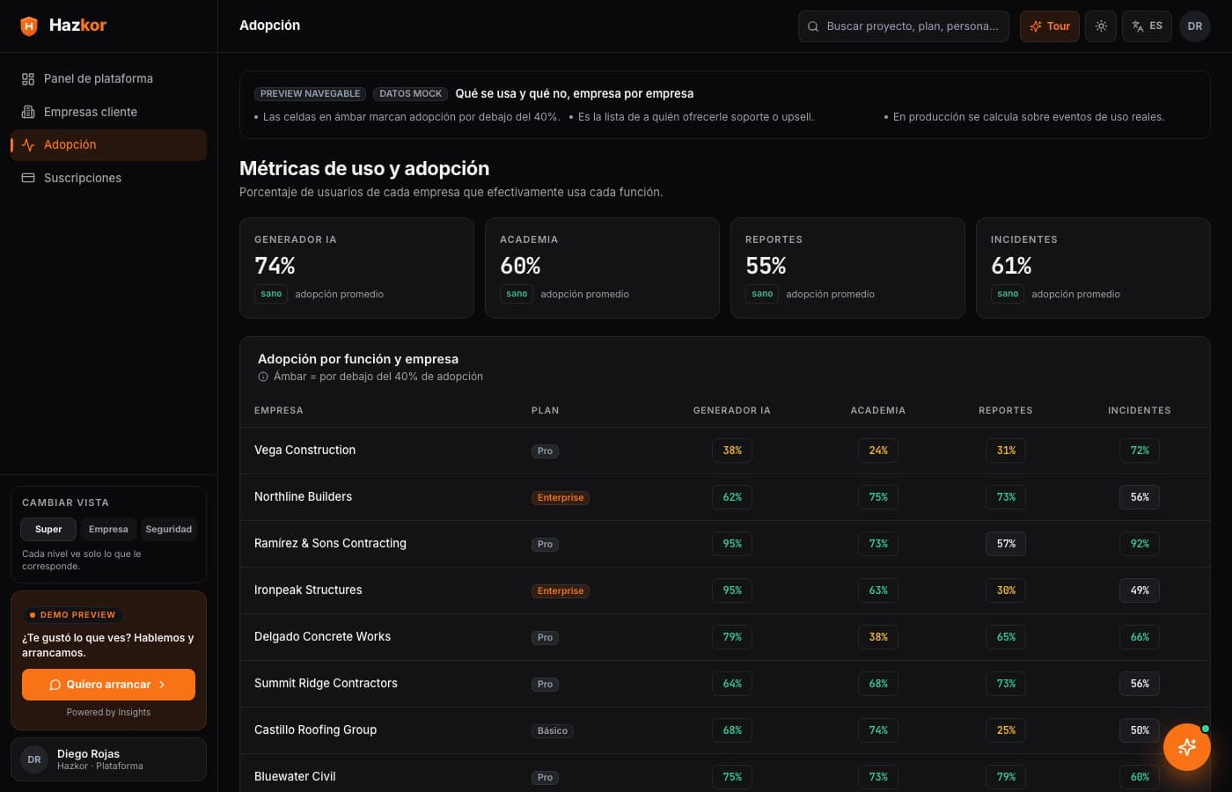Open the floating AI assistant sparkle button
The width and height of the screenshot is (1232, 792).
pyautogui.click(x=1187, y=747)
